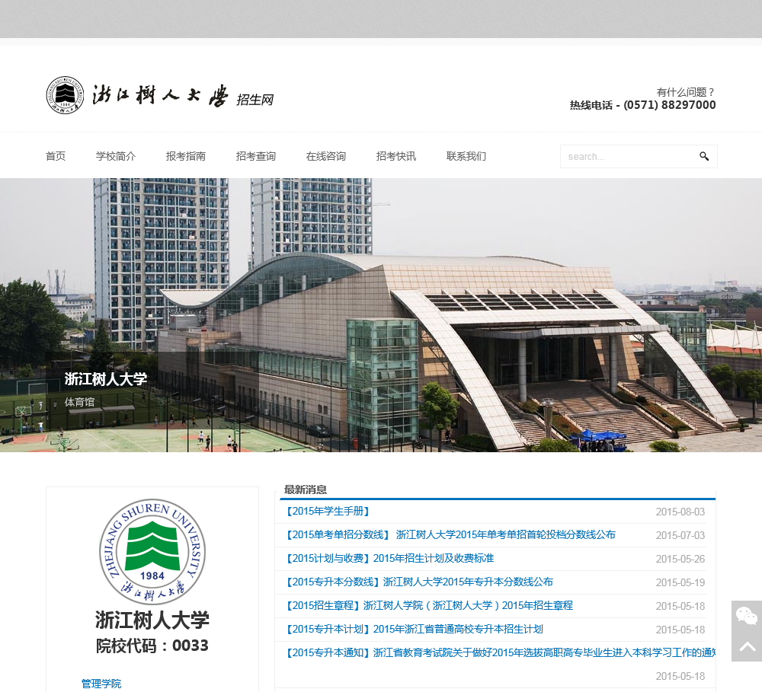Open the 首页 menu item
The height and width of the screenshot is (692, 762).
(x=56, y=156)
